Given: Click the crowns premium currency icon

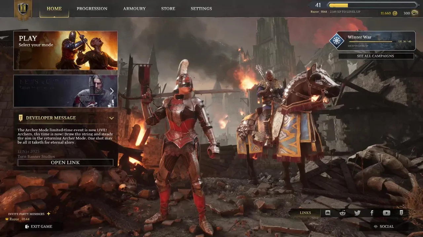Looking at the screenshot, I should click(x=415, y=13).
